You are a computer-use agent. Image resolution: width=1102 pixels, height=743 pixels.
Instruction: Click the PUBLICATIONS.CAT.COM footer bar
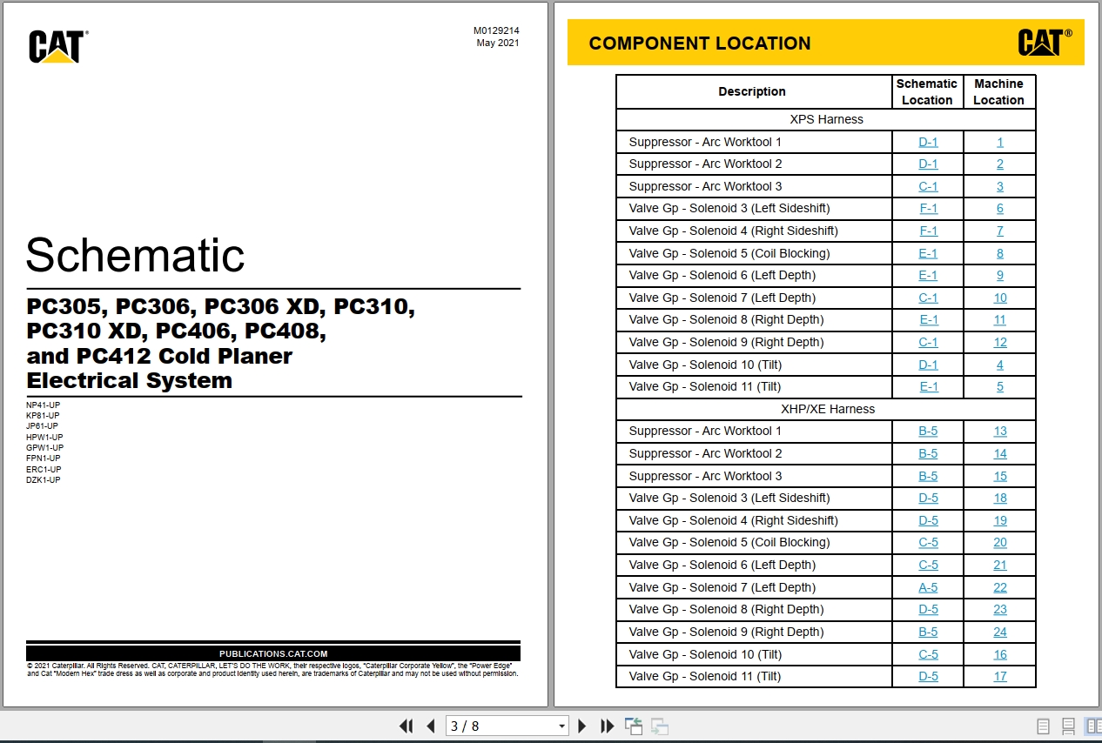pos(273,653)
